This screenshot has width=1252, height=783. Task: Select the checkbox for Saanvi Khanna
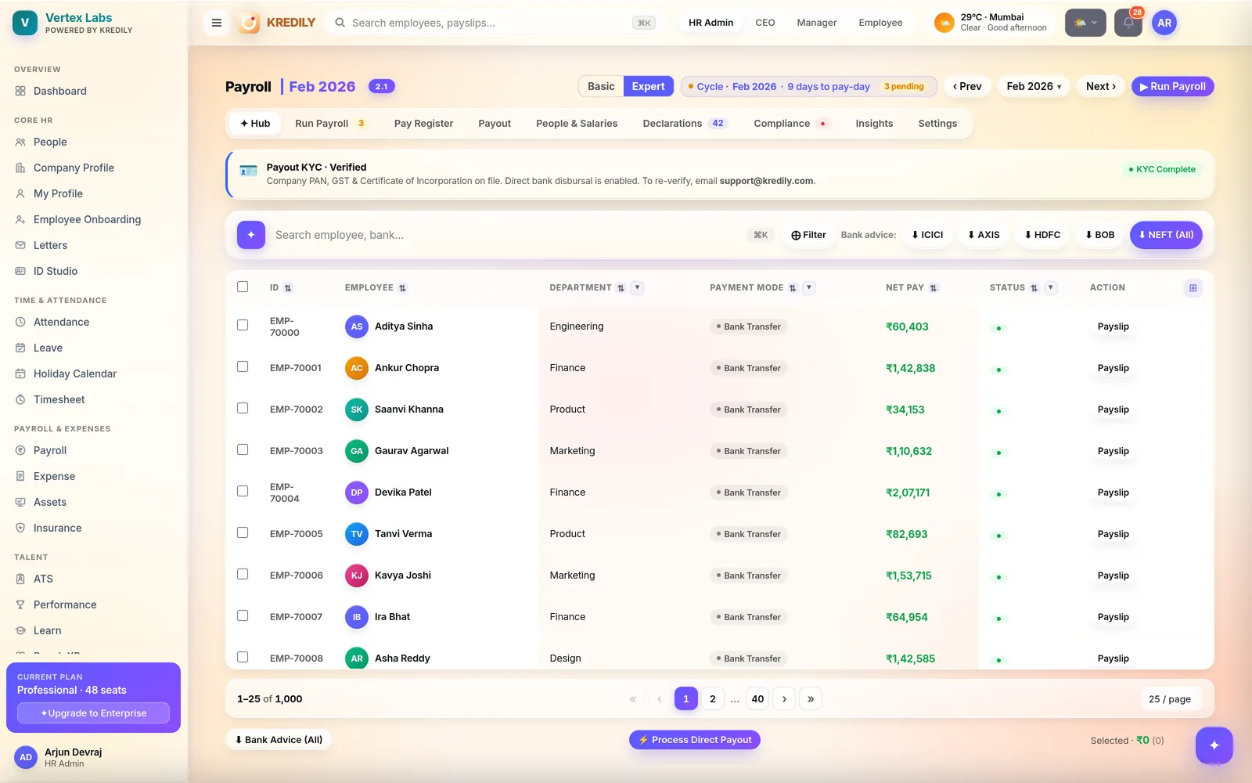pos(243,408)
